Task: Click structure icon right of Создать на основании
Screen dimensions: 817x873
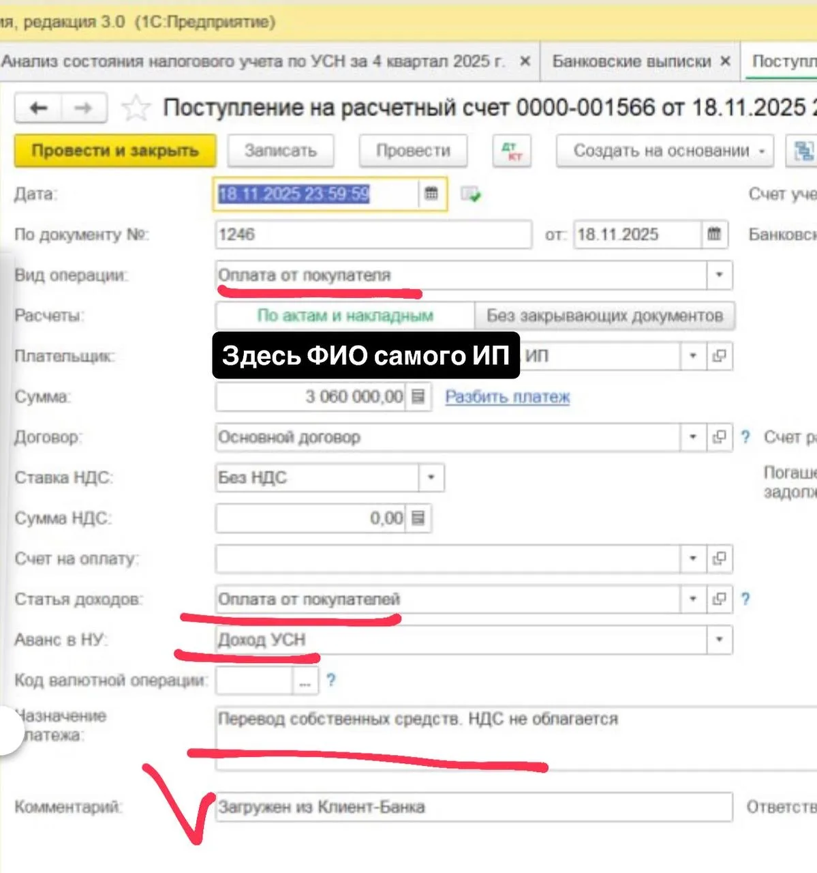Action: pyautogui.click(x=802, y=151)
